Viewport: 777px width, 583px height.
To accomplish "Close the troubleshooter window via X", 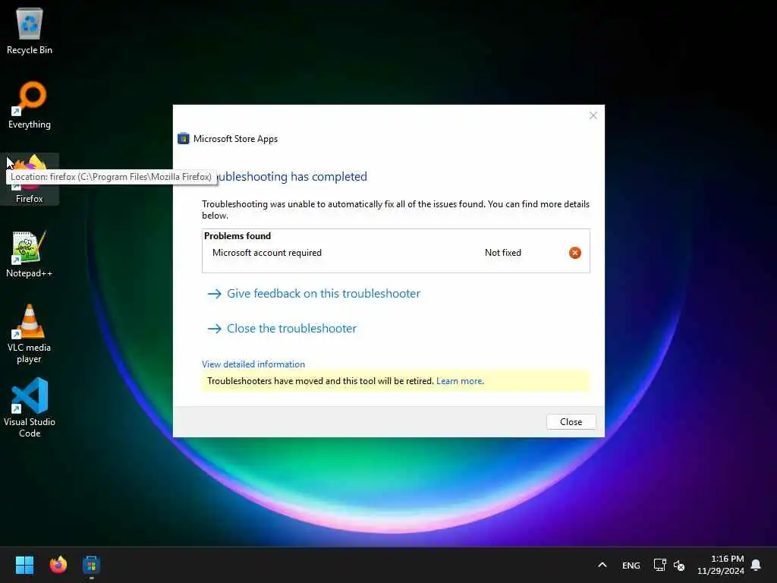I will [x=593, y=115].
